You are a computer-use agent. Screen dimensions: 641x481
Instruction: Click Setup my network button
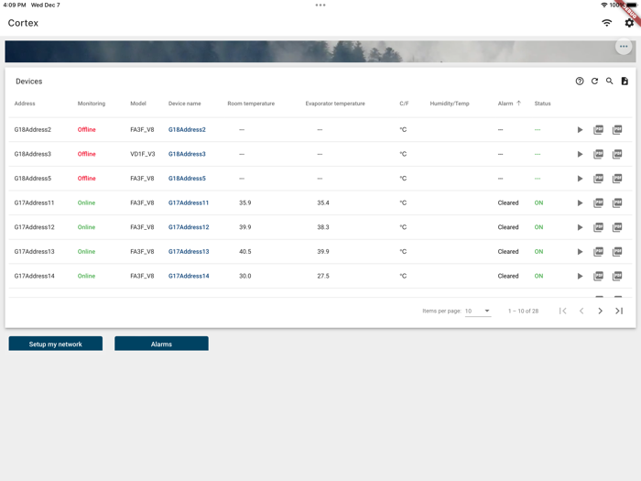pos(56,344)
